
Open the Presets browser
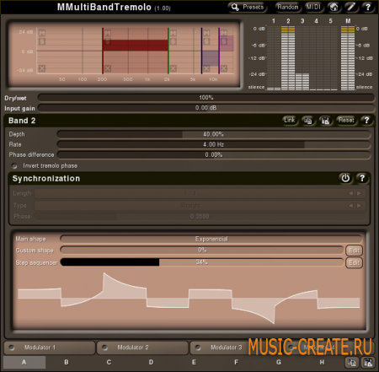click(248, 7)
